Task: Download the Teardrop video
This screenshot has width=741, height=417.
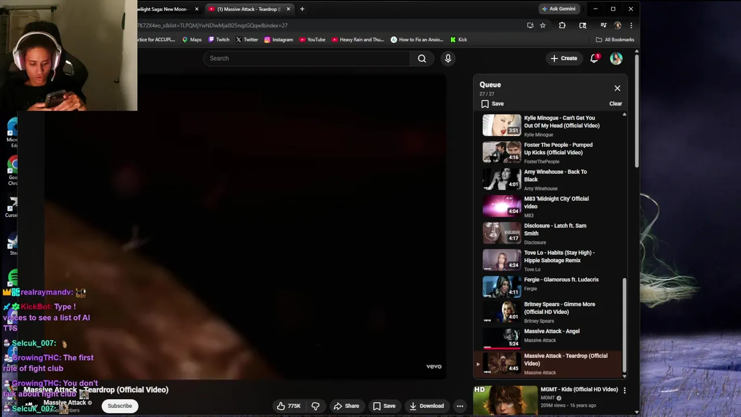Action: point(427,406)
